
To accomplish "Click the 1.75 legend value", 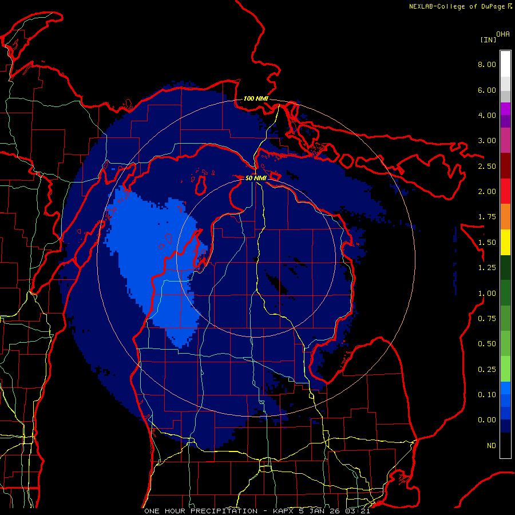I will pos(487,217).
